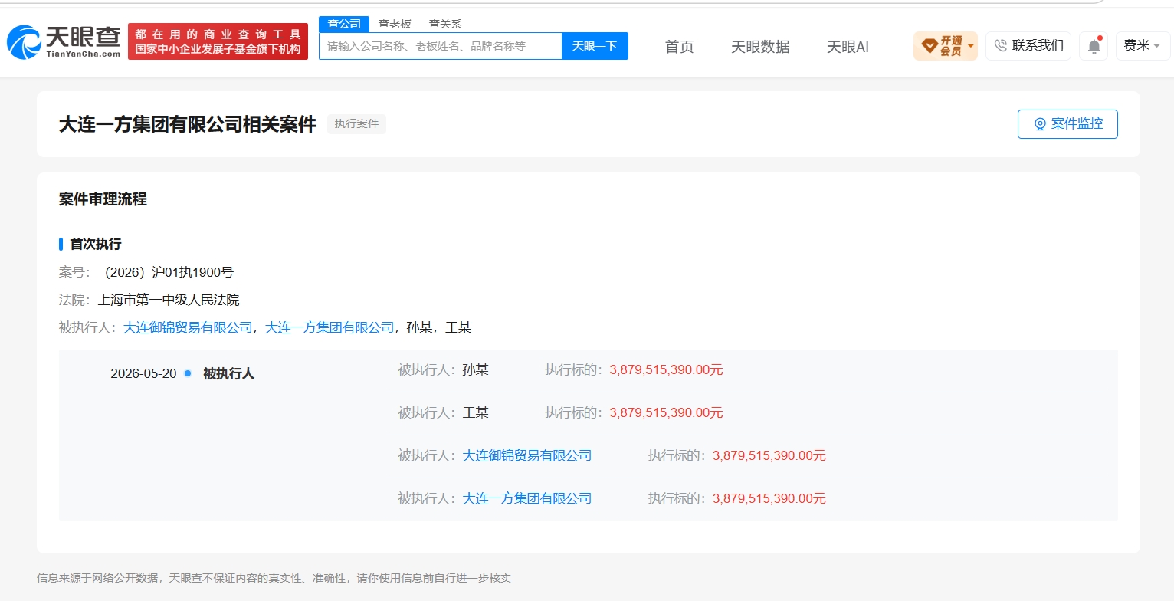Switch to the 查关系 tab
Screen dimensions: 1174x601
(x=445, y=24)
